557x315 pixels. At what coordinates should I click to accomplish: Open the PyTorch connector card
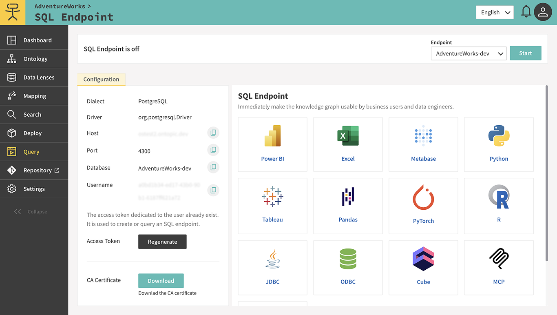423,206
